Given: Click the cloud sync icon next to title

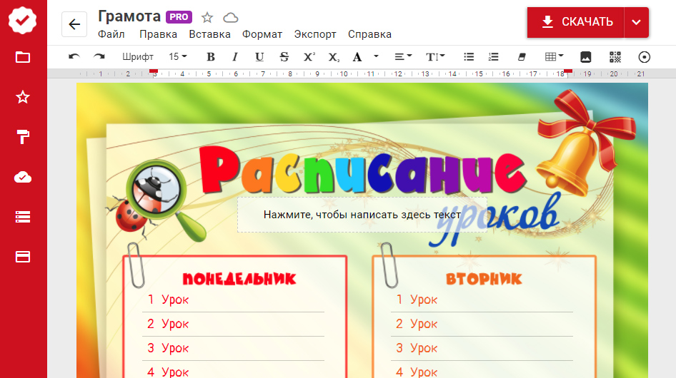Looking at the screenshot, I should pyautogui.click(x=231, y=18).
